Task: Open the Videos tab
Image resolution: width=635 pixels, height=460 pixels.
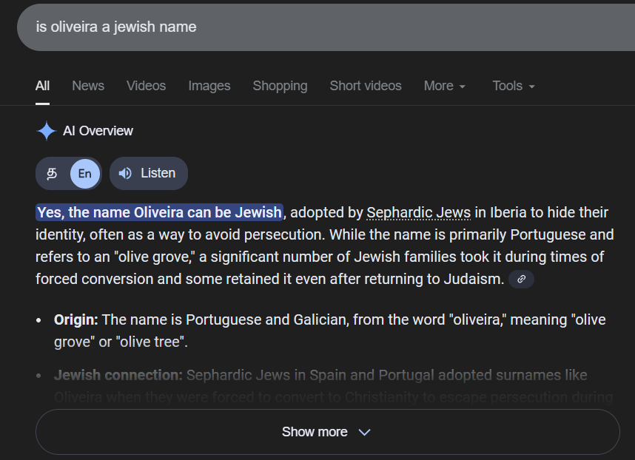Action: 146,86
